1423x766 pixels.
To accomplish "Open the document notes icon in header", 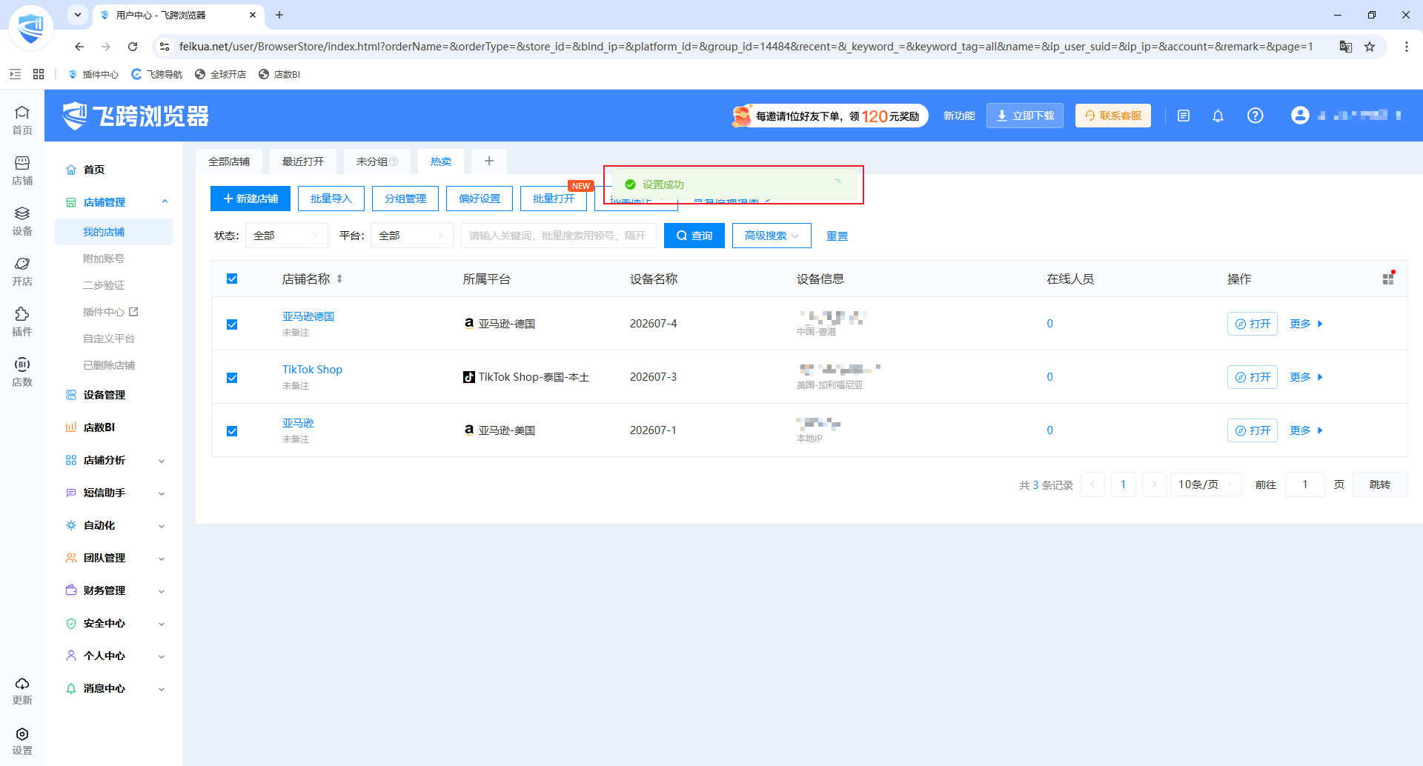I will [x=1184, y=116].
